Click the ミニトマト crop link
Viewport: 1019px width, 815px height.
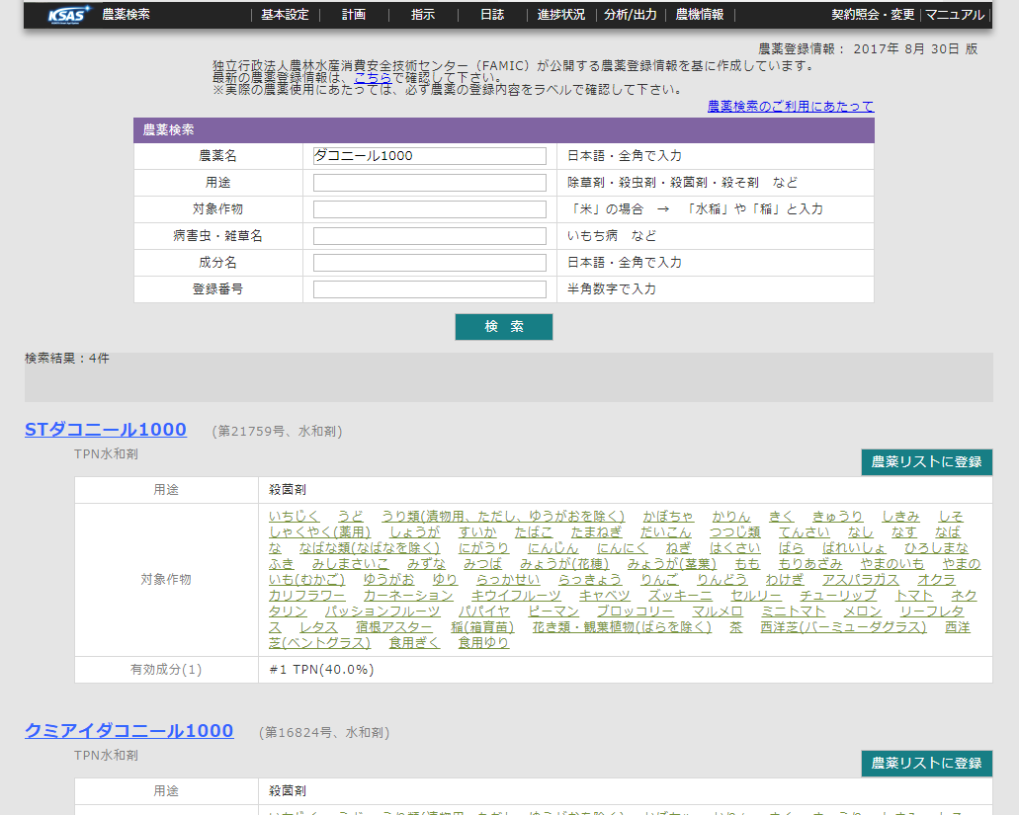click(793, 611)
